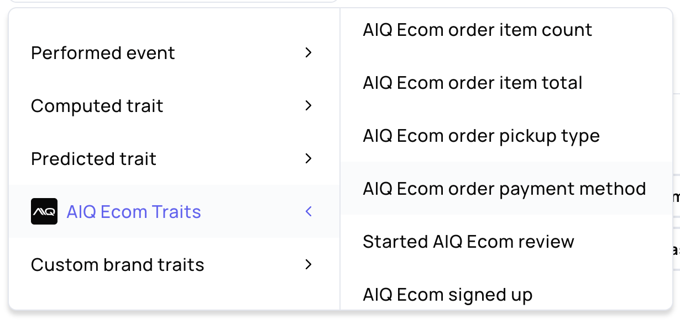Open the Custom brand traits label
Image resolution: width=680 pixels, height=320 pixels.
click(117, 265)
